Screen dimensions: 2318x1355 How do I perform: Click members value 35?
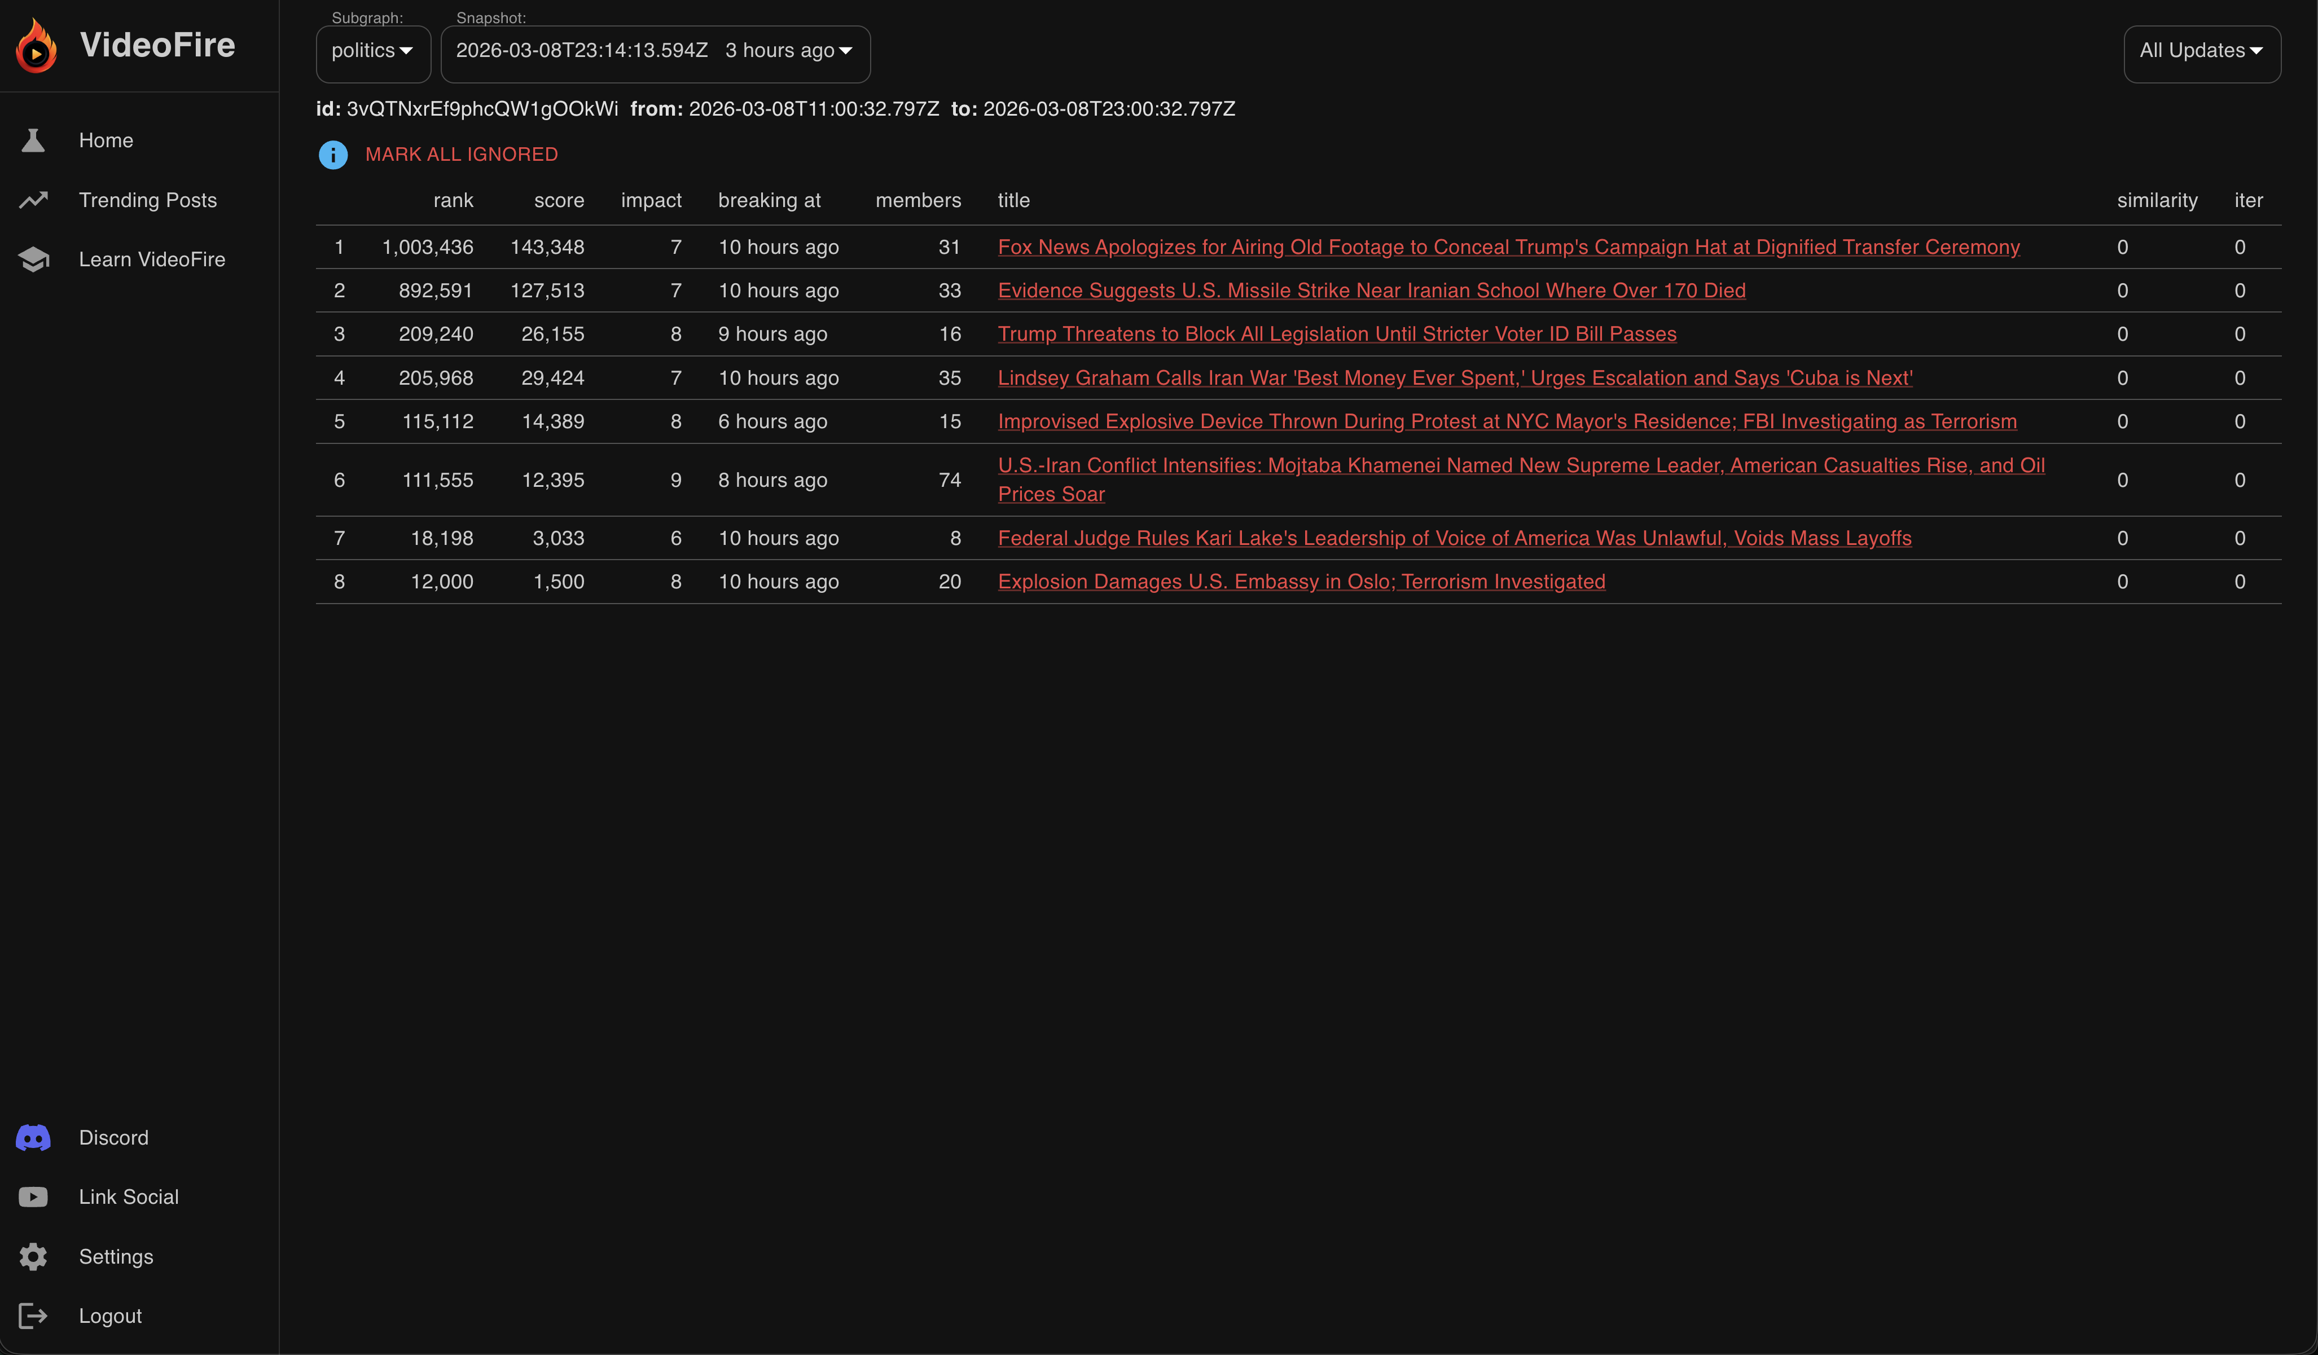point(949,377)
